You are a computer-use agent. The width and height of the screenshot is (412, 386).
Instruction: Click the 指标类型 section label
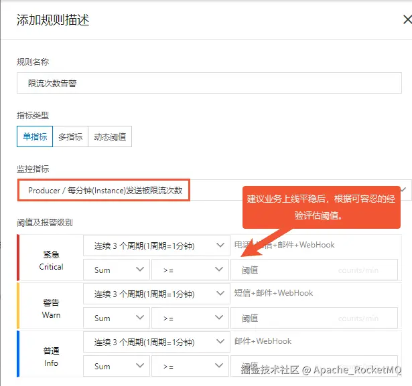(x=33, y=115)
